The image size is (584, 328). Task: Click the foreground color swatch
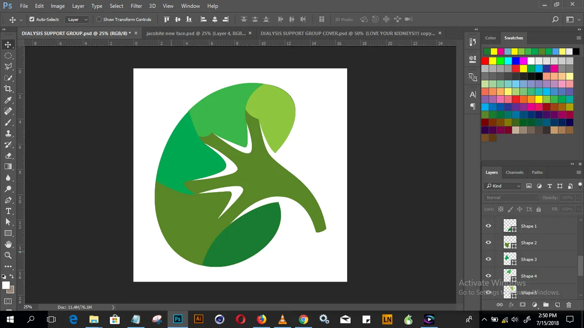(x=6, y=286)
